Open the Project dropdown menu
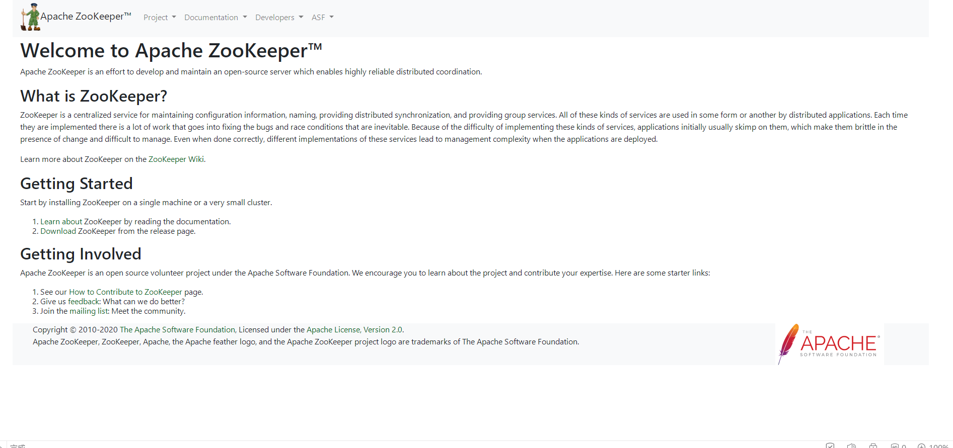 click(x=160, y=17)
